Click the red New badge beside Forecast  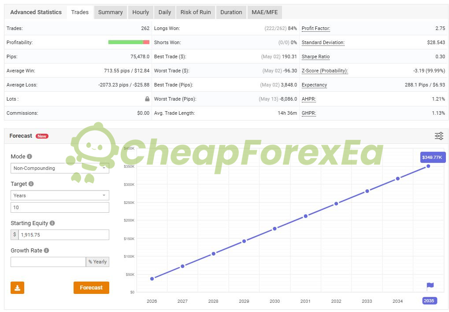[42, 136]
